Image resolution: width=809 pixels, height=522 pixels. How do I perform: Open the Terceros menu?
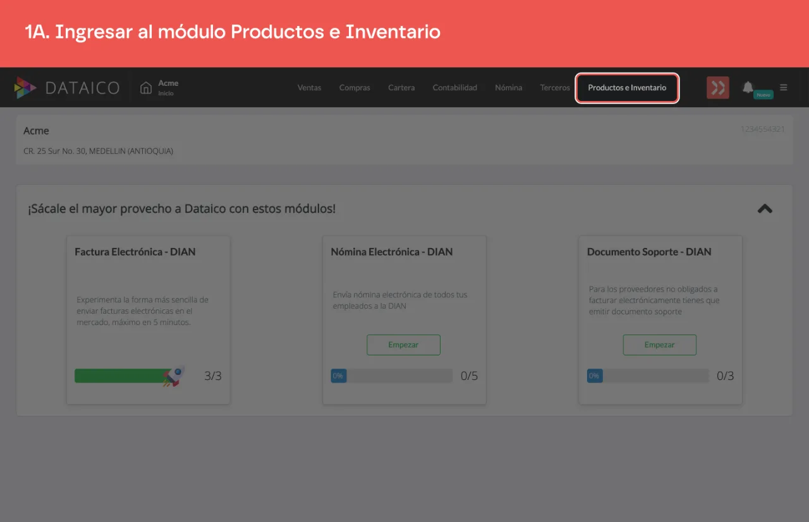(555, 88)
